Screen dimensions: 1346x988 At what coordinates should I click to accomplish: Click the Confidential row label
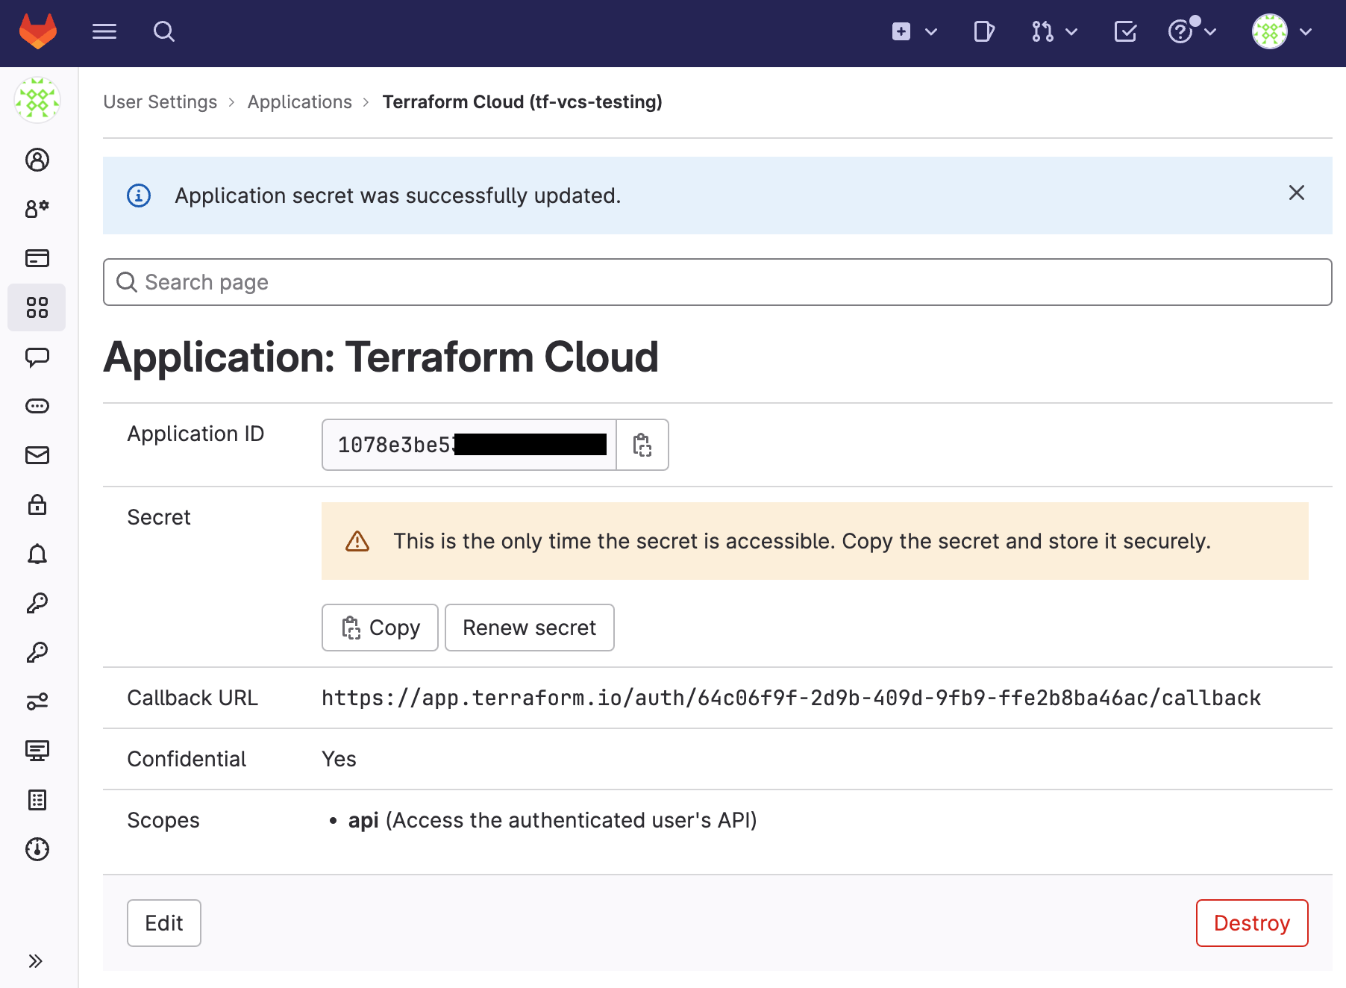tap(187, 759)
